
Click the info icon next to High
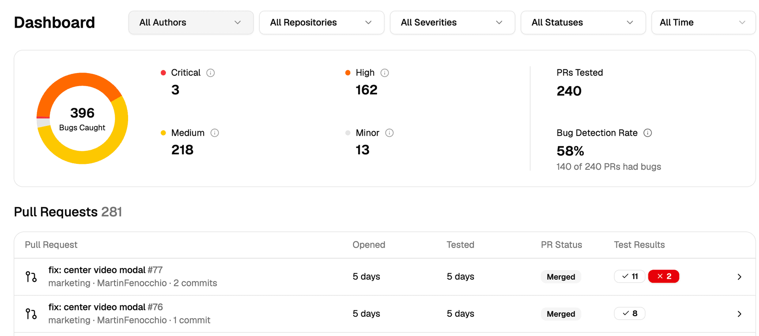(385, 73)
